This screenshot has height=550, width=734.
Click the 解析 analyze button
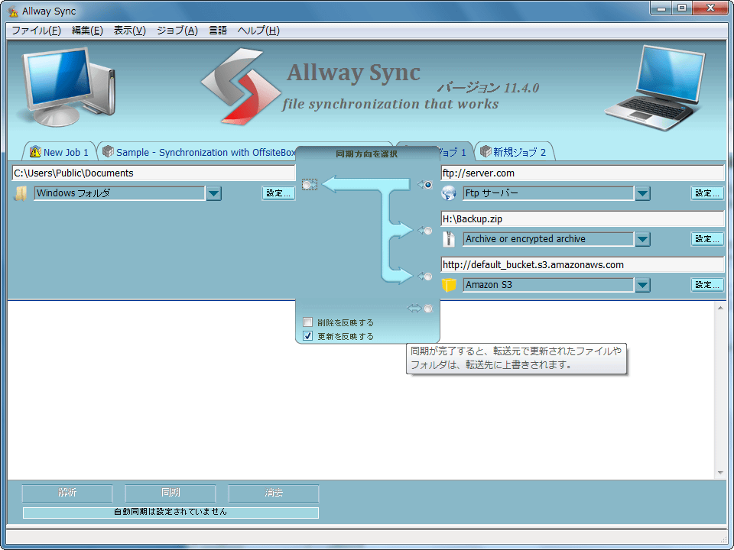[x=67, y=493]
